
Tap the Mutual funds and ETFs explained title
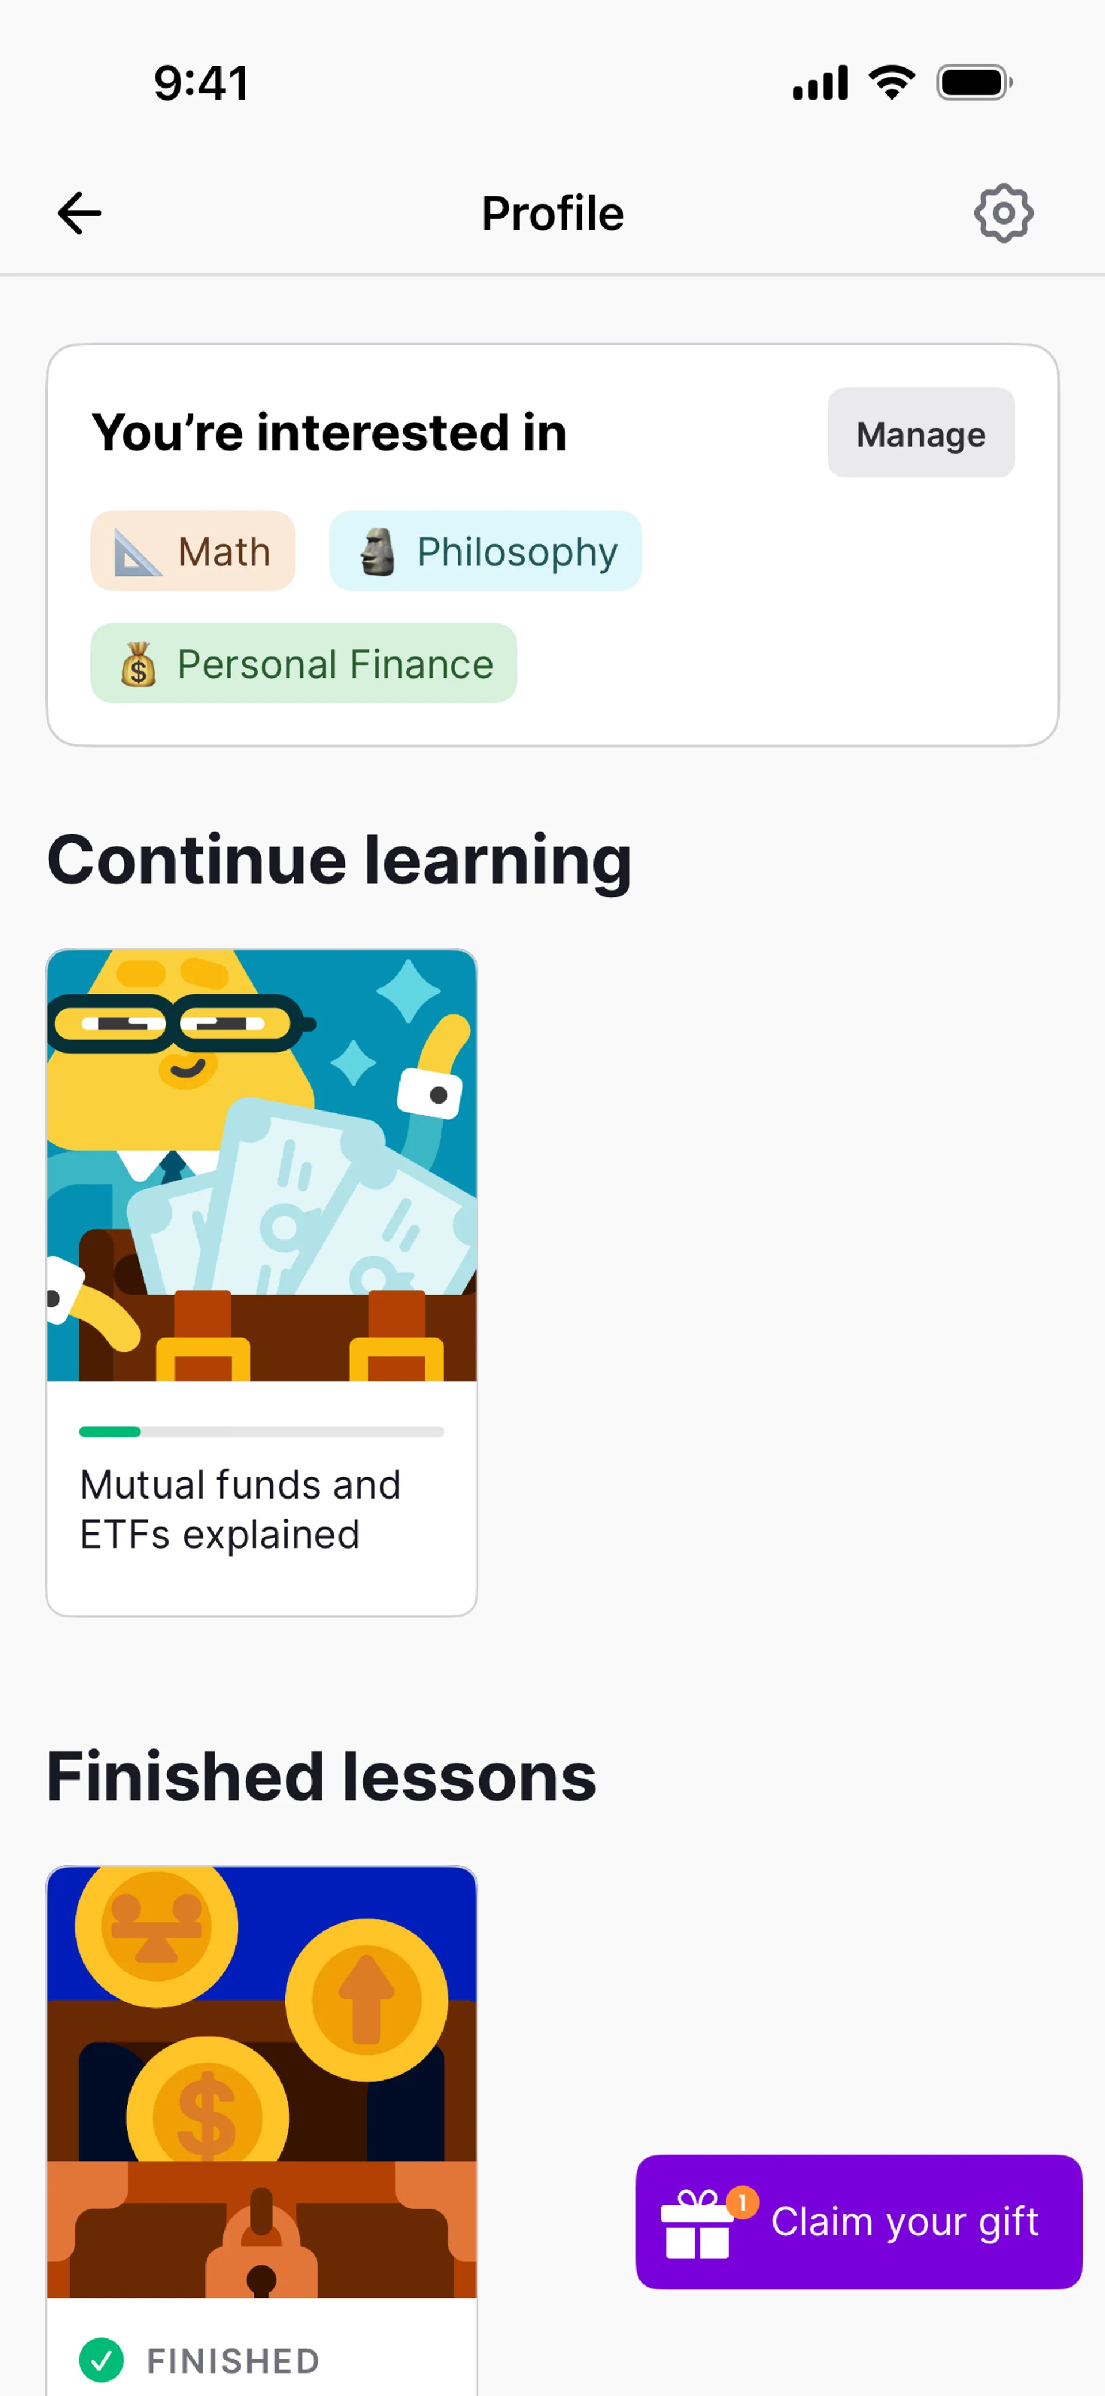pyautogui.click(x=240, y=1509)
